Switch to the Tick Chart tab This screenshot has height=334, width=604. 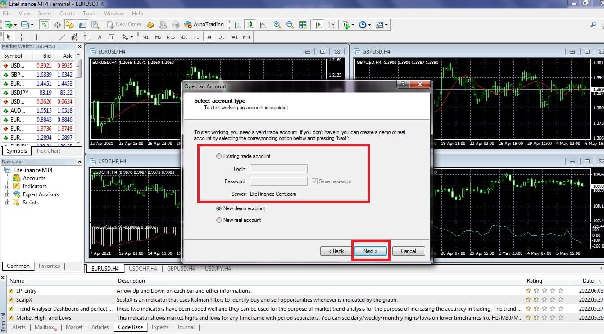[48, 151]
